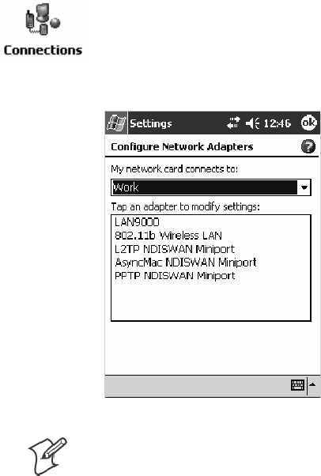This screenshot has height=476, width=321.
Task: Open the Windows Start flag menu
Action: click(116, 123)
